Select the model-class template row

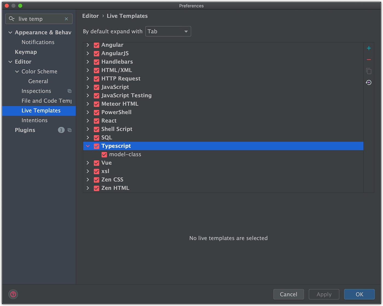point(223,155)
